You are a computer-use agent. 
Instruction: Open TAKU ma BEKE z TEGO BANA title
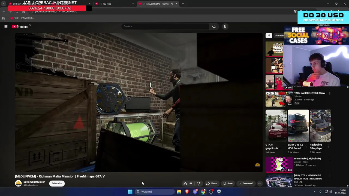point(310,93)
